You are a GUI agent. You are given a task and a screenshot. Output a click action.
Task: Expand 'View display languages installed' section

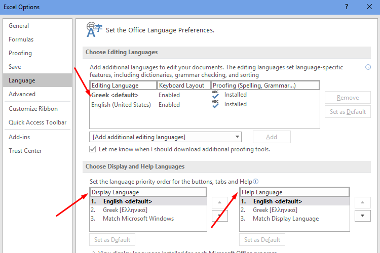[x=94, y=252]
